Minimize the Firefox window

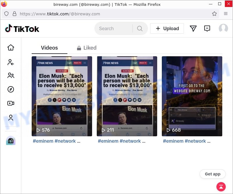pyautogui.click(x=211, y=4)
